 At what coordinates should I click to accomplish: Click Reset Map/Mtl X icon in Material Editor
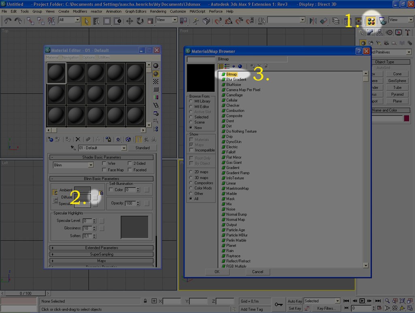(x=78, y=139)
